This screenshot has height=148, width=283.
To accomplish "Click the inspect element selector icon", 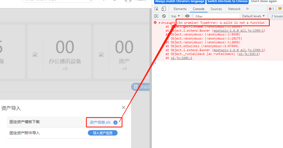I will point(156,9).
